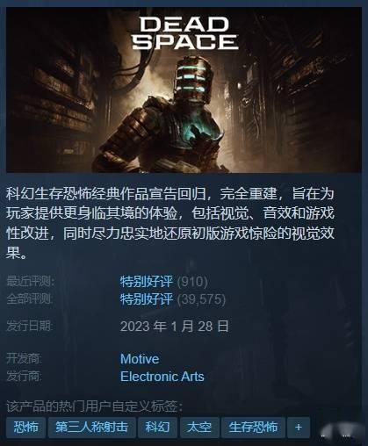
Task: Click the plus button to add tags
Action: point(299,428)
